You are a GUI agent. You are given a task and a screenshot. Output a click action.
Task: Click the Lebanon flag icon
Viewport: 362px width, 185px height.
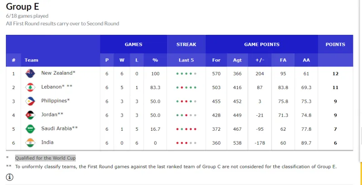point(30,87)
